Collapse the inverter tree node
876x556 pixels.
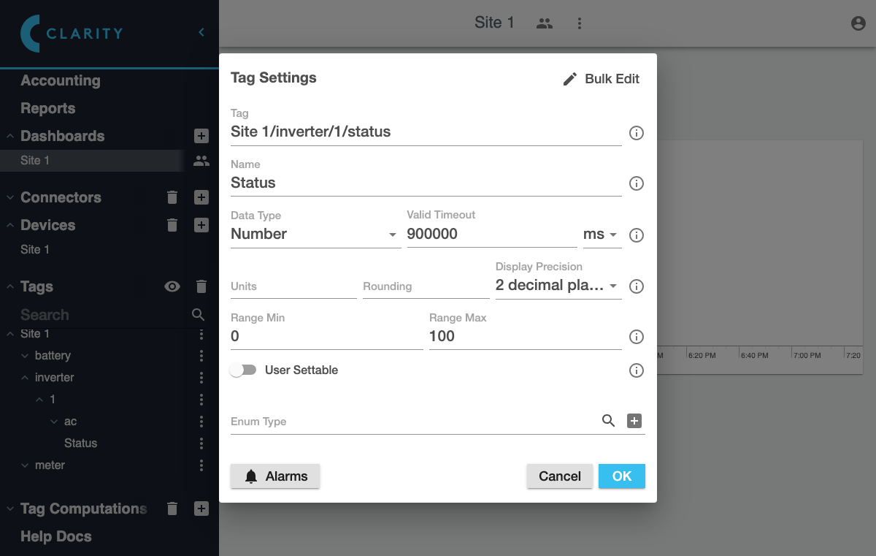point(24,378)
